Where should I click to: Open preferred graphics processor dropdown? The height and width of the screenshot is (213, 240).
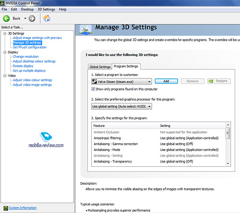click(x=121, y=106)
